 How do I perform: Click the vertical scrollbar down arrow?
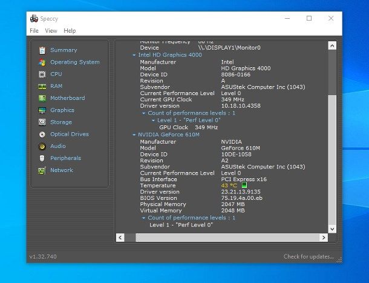pos(332,228)
